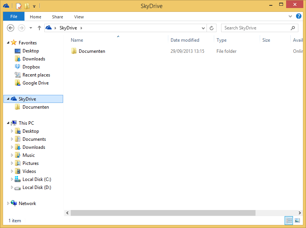
Task: Expand the ribbon with the chevron
Action: (x=290, y=16)
